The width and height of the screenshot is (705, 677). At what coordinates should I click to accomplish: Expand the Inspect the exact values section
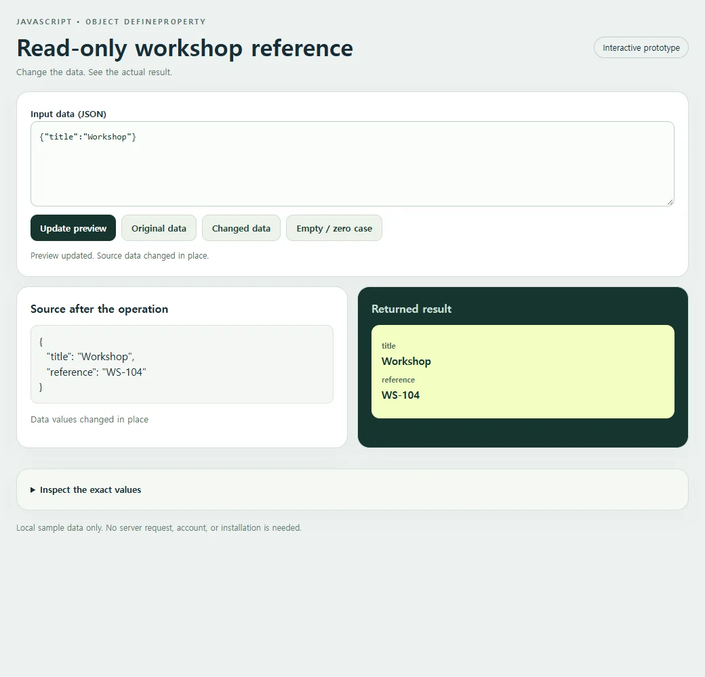point(86,489)
